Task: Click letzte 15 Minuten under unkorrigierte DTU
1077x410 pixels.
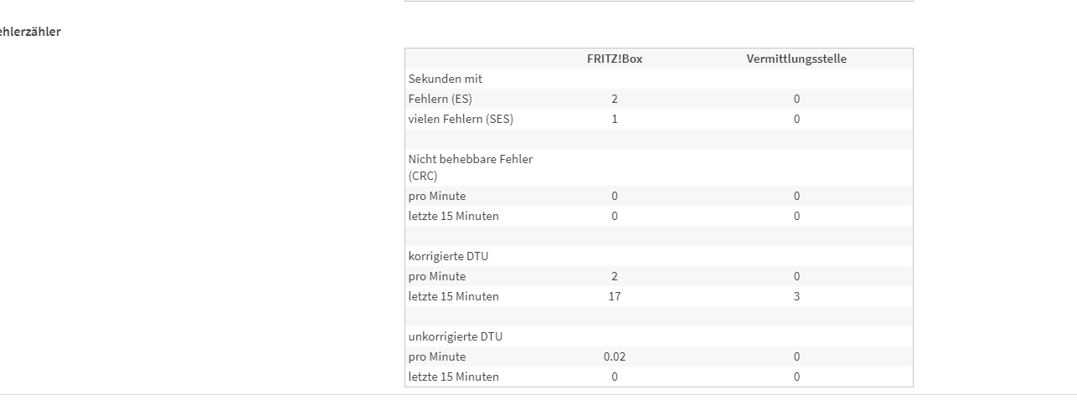Action: (x=454, y=377)
